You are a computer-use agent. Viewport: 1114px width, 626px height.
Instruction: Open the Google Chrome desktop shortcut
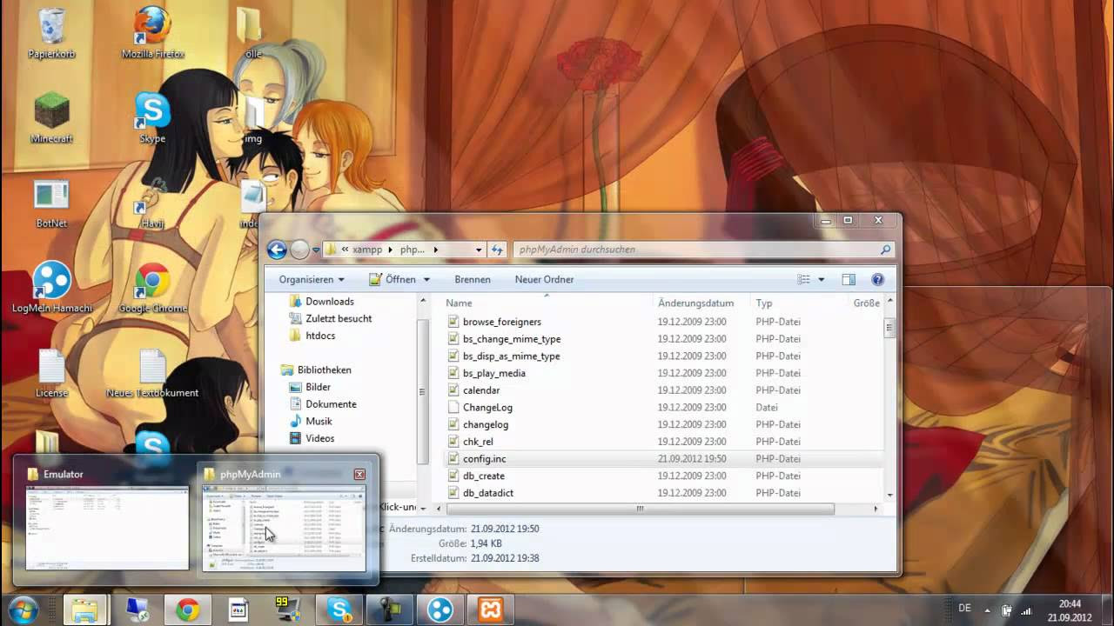pos(152,287)
